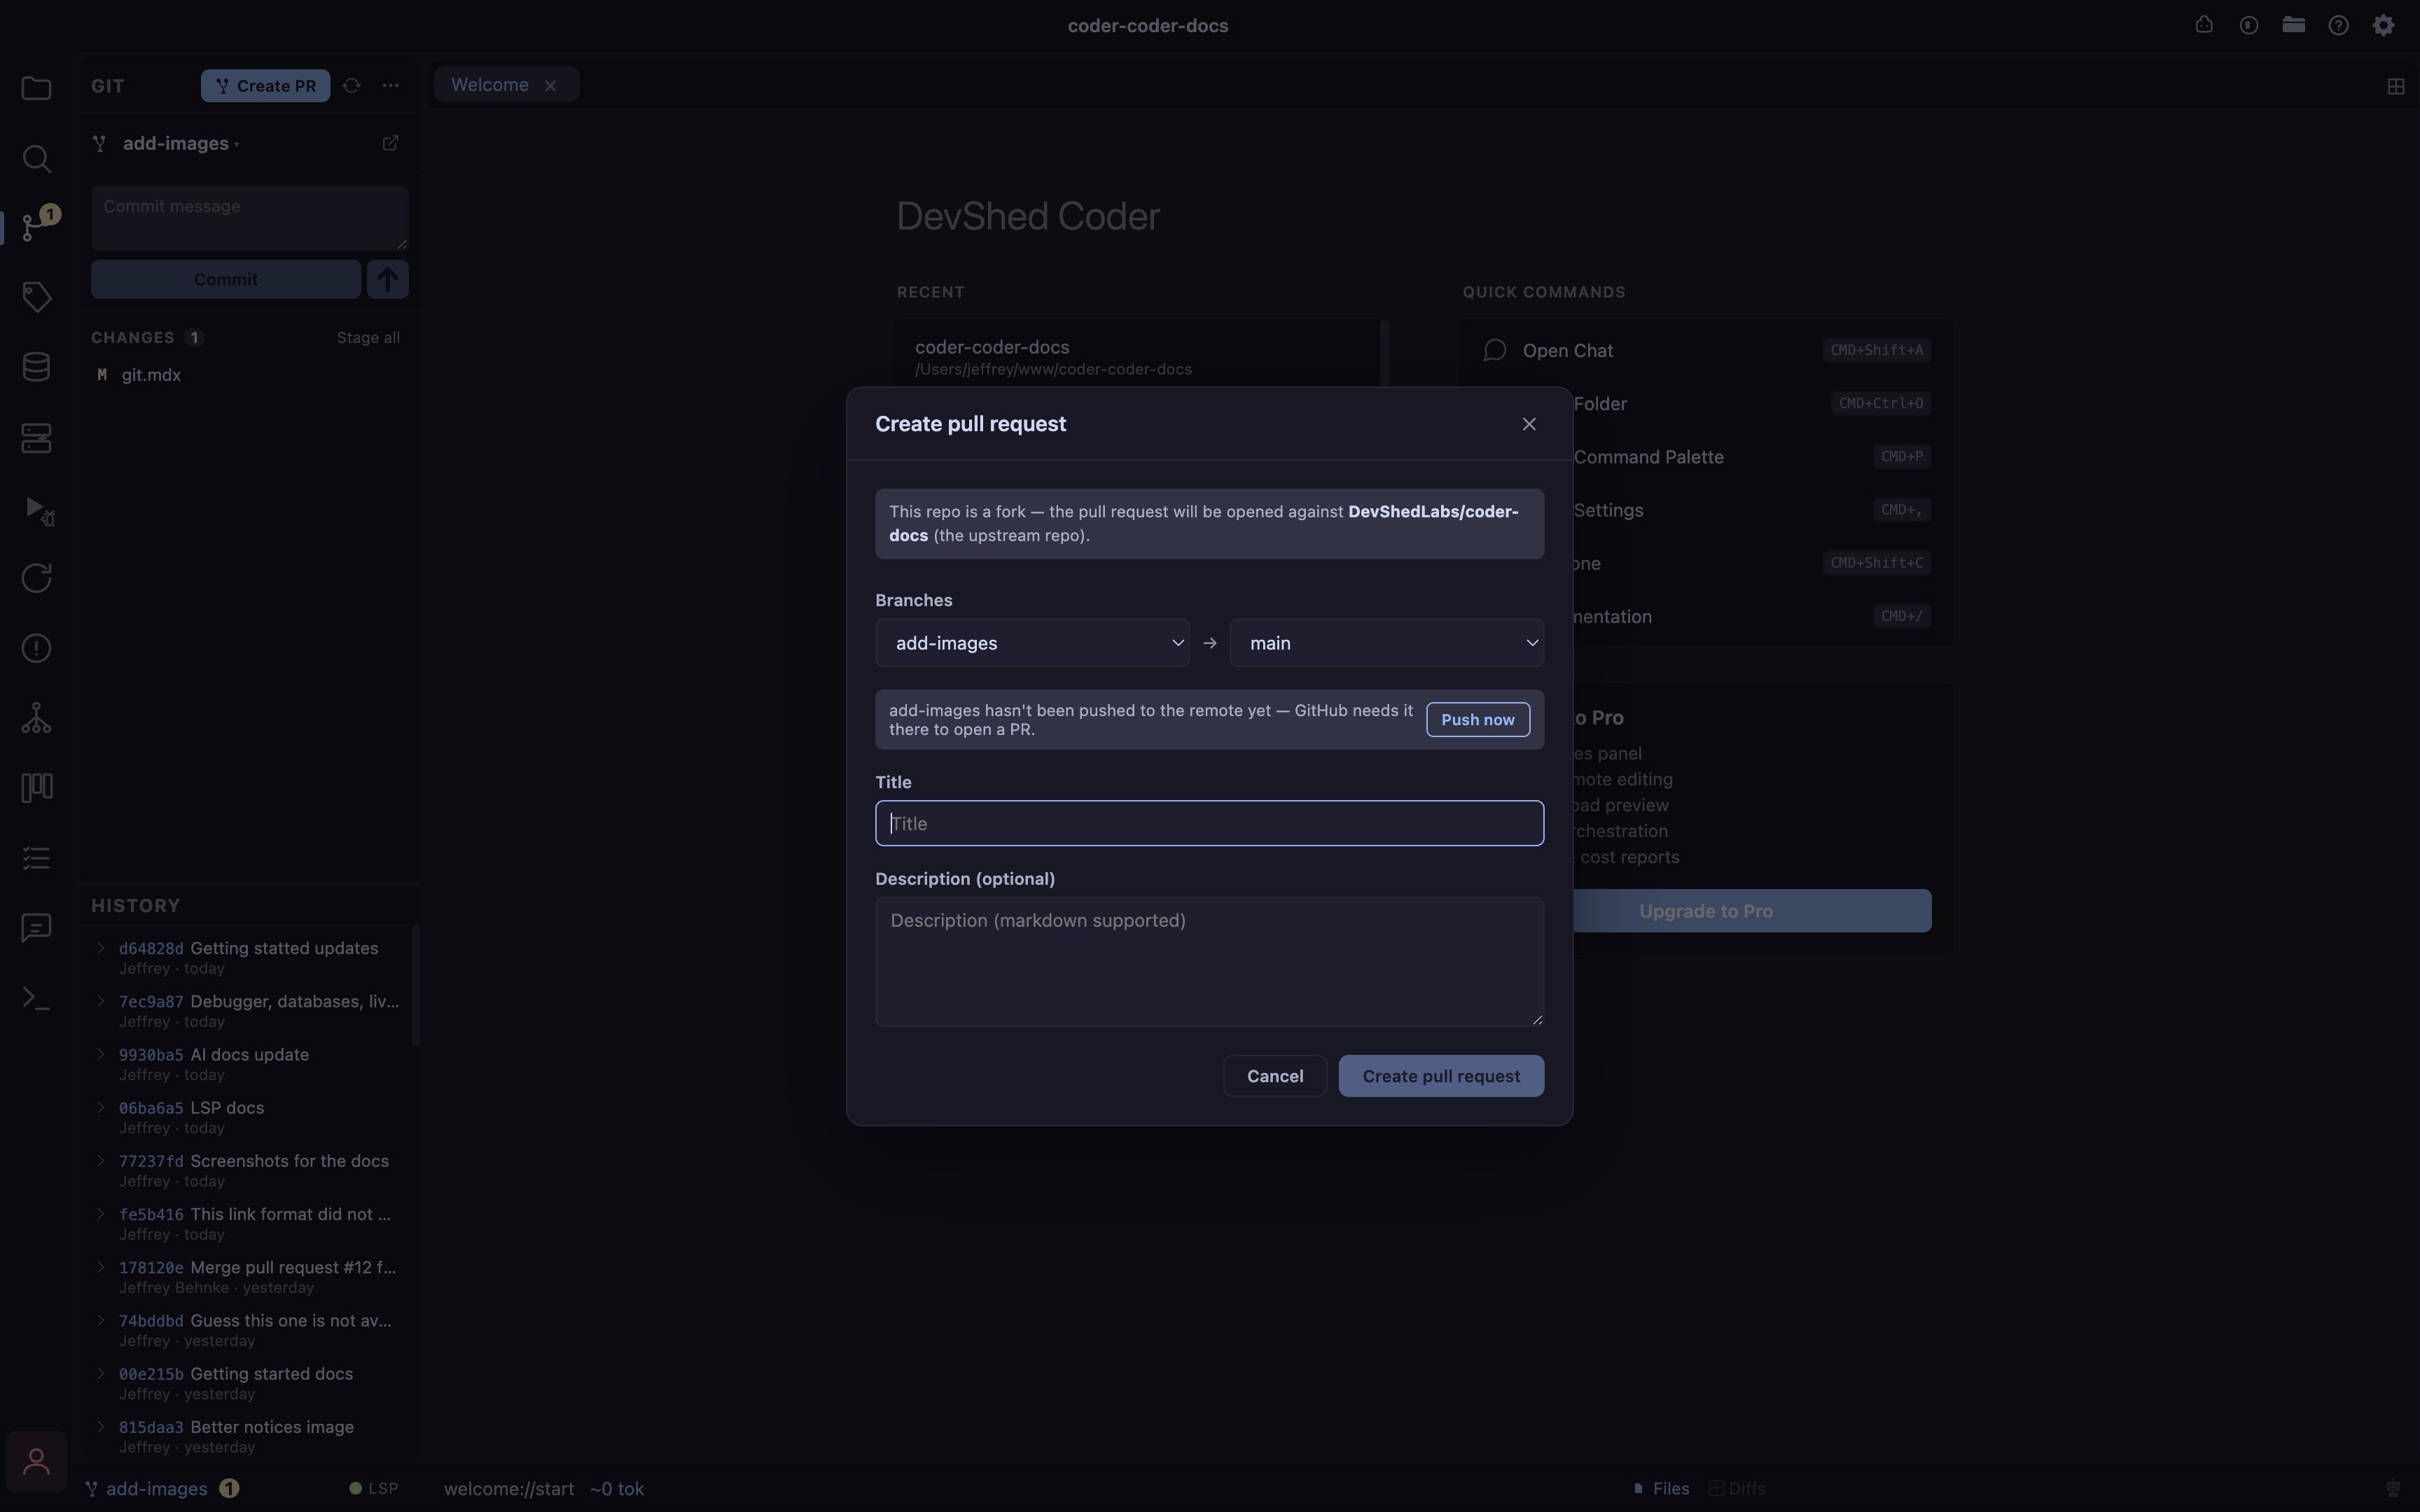
Task: Select the Welcome tab
Action: (x=490, y=85)
